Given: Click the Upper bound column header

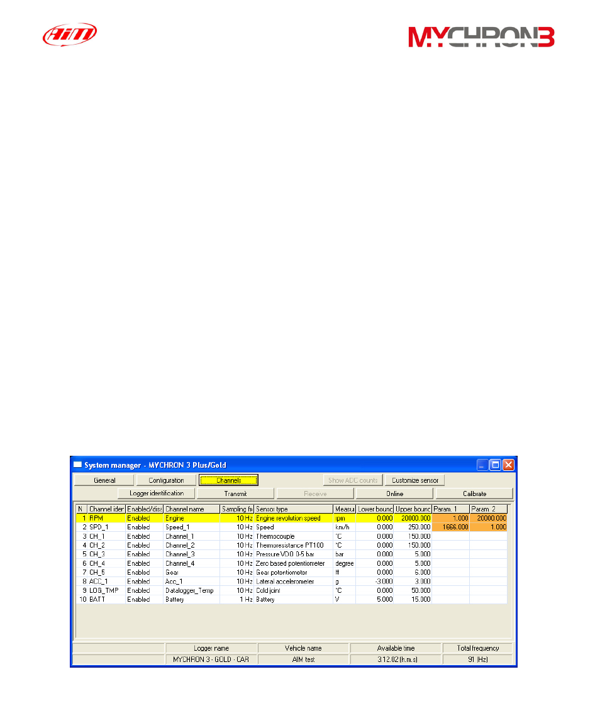Looking at the screenshot, I should [413, 509].
